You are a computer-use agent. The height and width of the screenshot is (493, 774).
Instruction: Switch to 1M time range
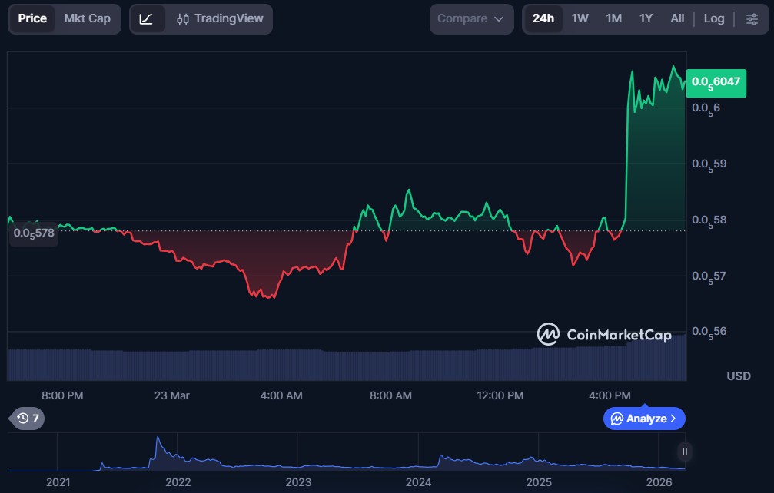613,18
